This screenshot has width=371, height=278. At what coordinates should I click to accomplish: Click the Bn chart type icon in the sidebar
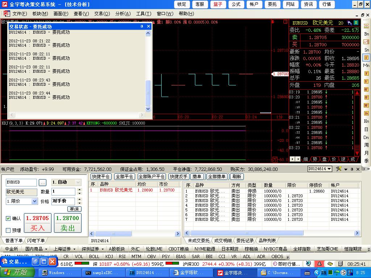coord(366,34)
